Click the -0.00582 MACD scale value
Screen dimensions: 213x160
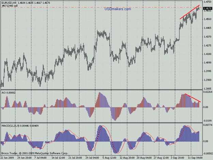(208, 154)
